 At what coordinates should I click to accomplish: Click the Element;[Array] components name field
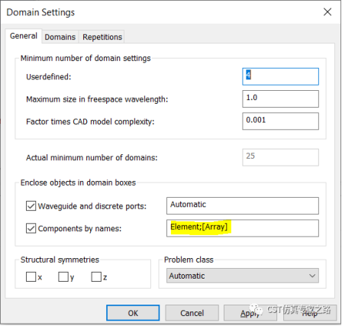pyautogui.click(x=243, y=228)
